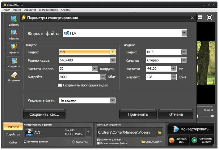219x150 pixels.
Task: Click the 00:00:11 time label
Action: pos(208,110)
